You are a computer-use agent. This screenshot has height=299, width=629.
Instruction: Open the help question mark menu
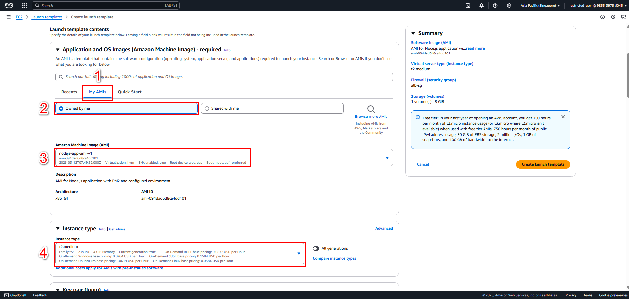tap(495, 5)
